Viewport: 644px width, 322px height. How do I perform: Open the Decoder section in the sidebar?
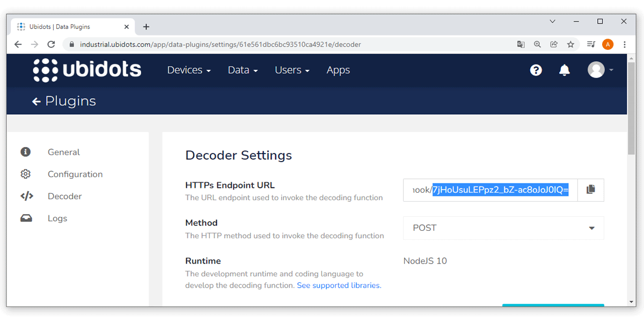(64, 196)
